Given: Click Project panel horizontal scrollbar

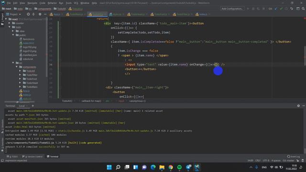Looking at the screenshot, I should click(x=20, y=102).
